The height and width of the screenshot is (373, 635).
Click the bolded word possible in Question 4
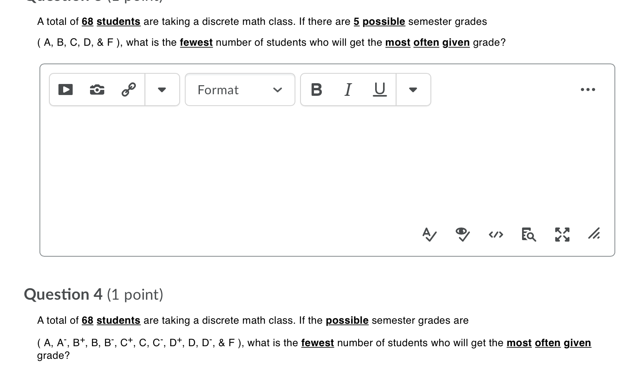(x=347, y=320)
